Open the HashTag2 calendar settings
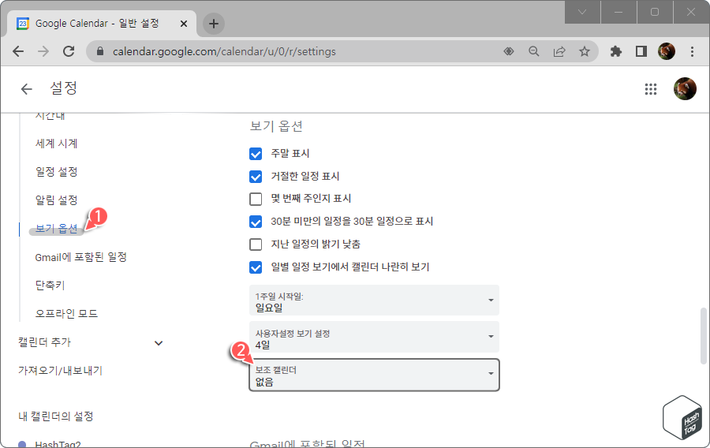710x448 pixels. pos(58,444)
